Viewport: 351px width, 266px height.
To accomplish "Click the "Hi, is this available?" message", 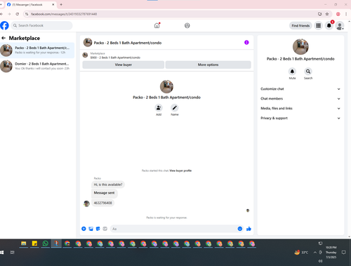I will coord(108,185).
